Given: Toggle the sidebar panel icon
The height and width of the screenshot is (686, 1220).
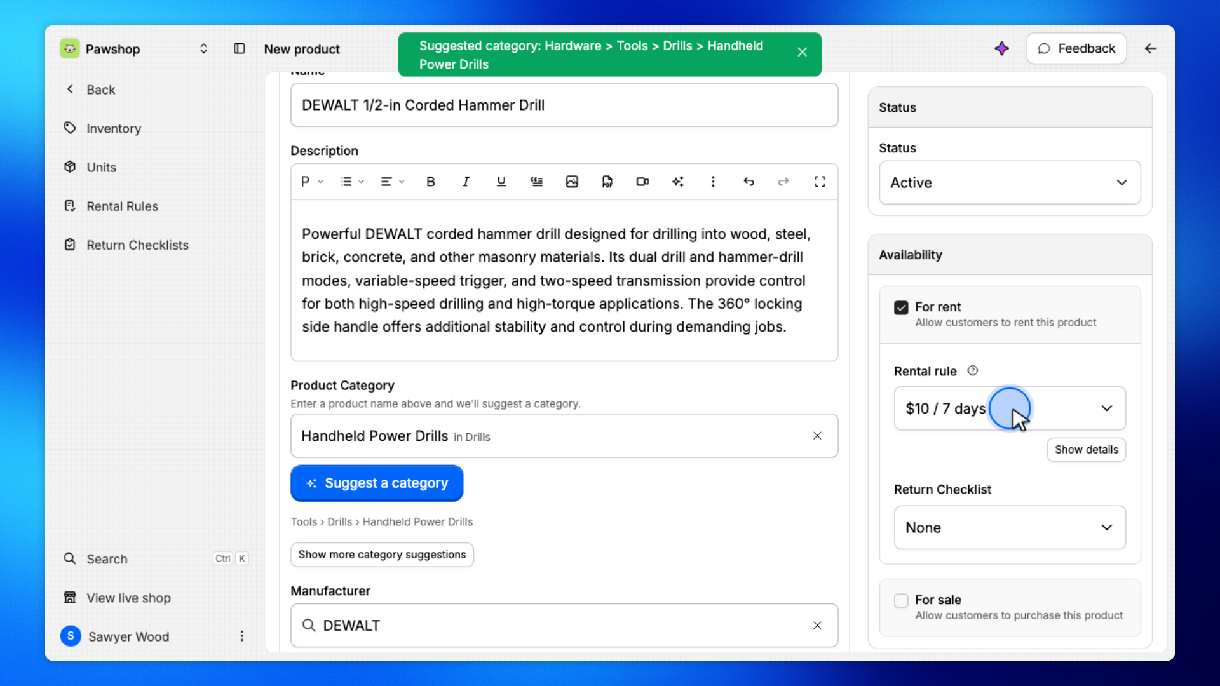Looking at the screenshot, I should pyautogui.click(x=240, y=49).
